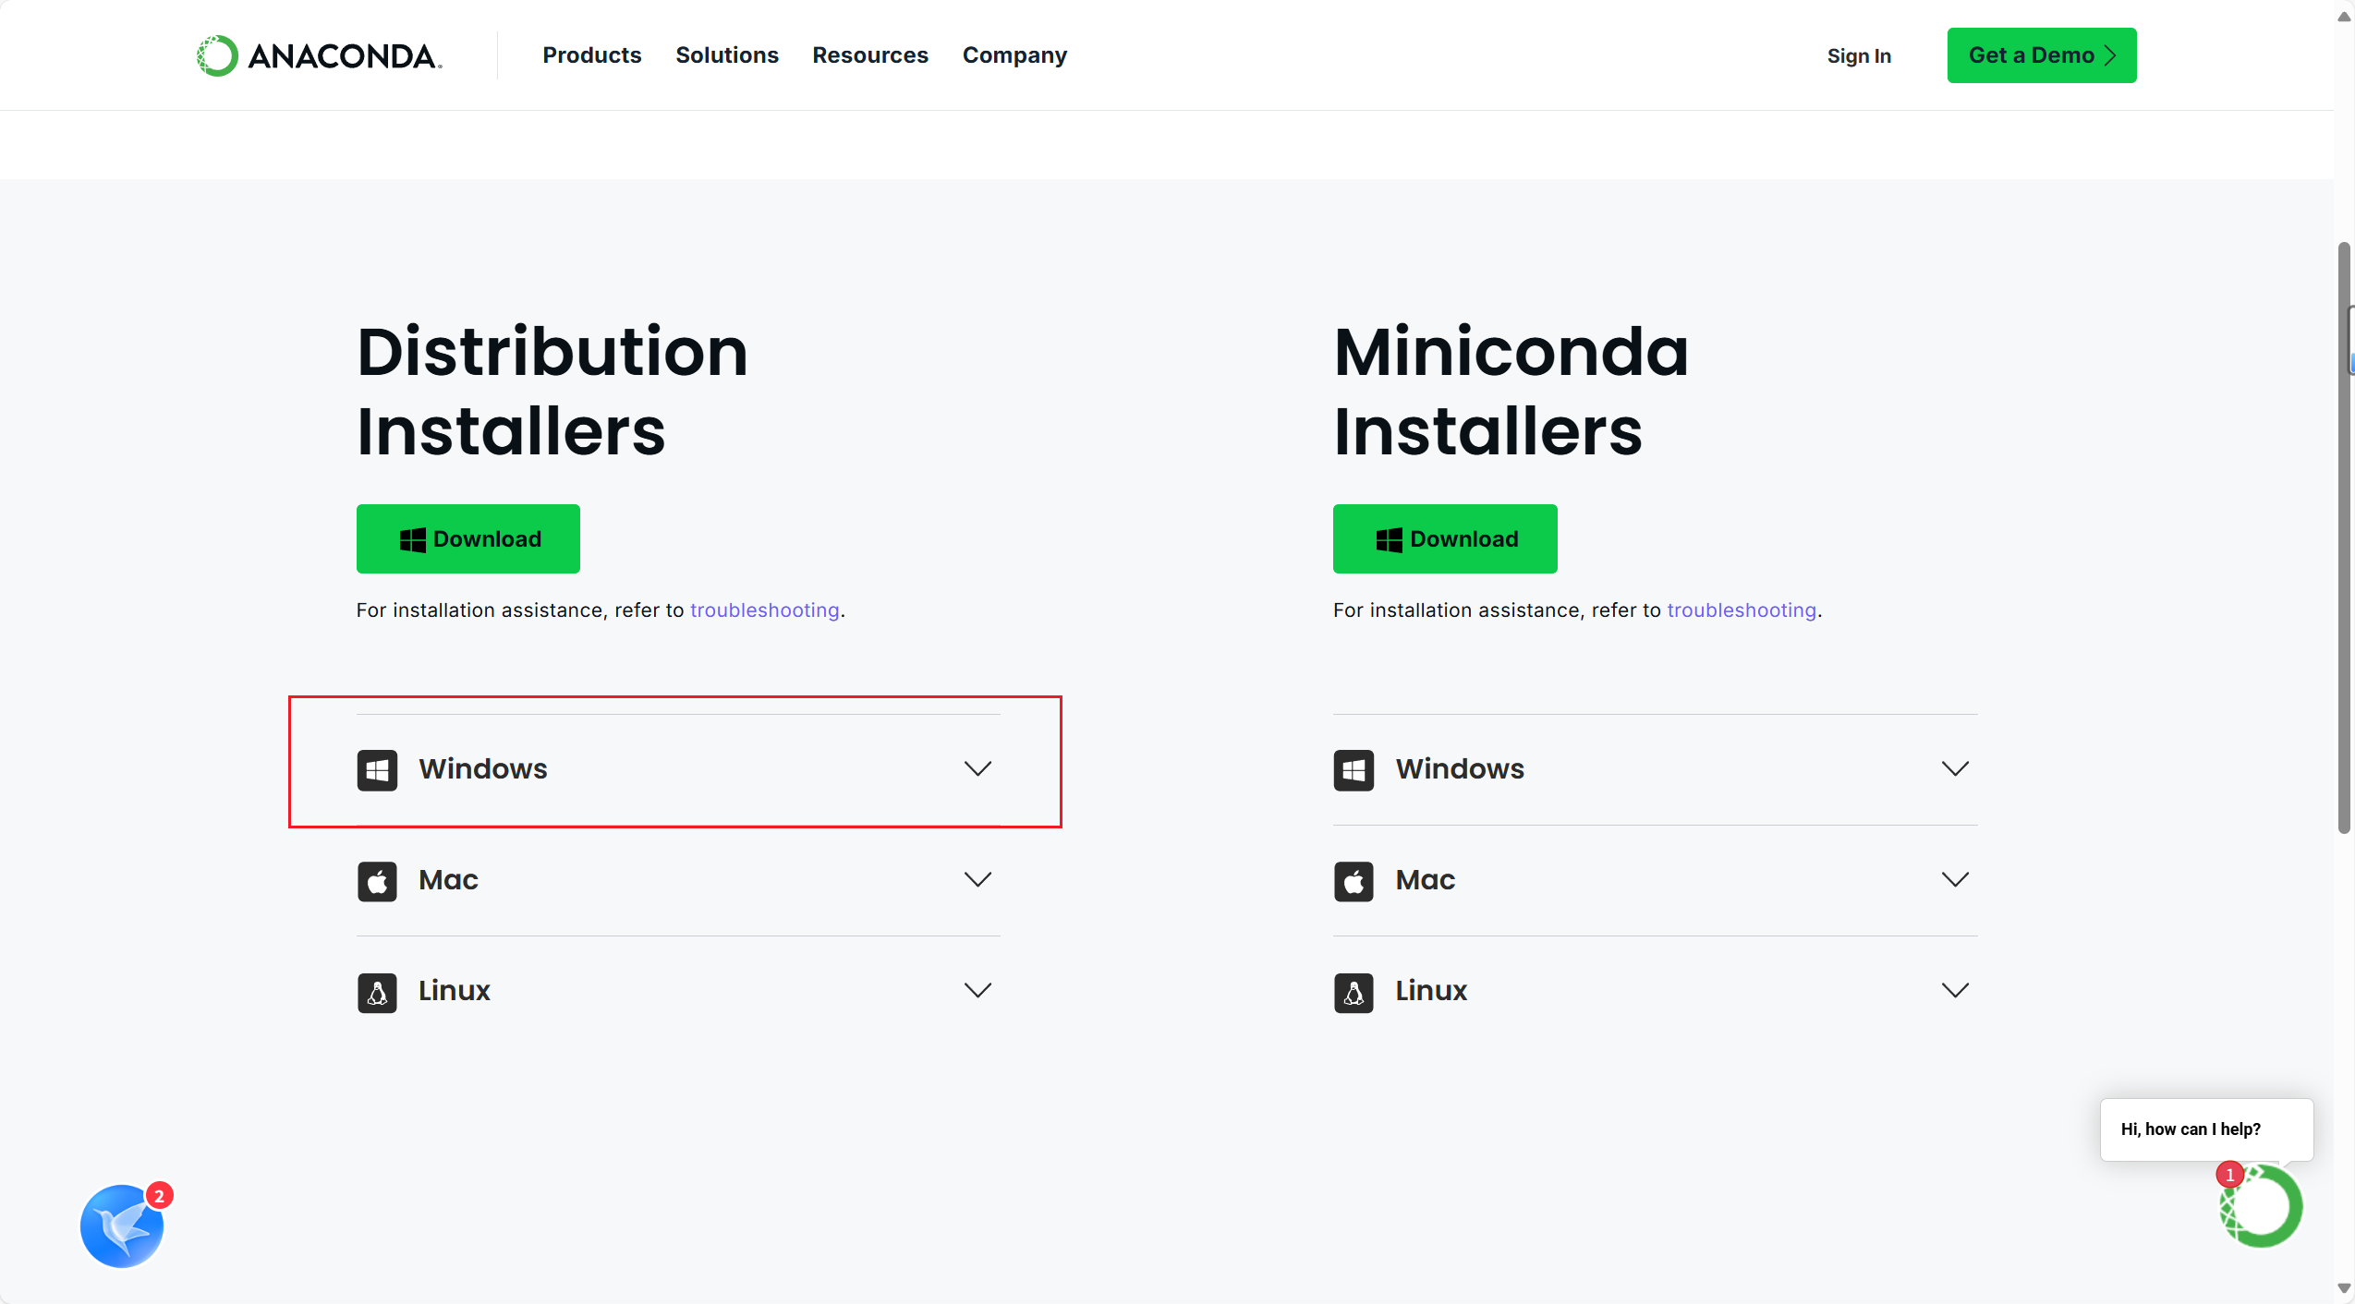2355x1304 pixels.
Task: Click Apple Mac icon under Miniconda Installers
Action: 1354,881
